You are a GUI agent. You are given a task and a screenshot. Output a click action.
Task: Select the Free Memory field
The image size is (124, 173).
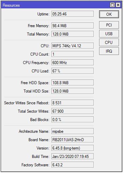pyautogui.click(x=73, y=25)
